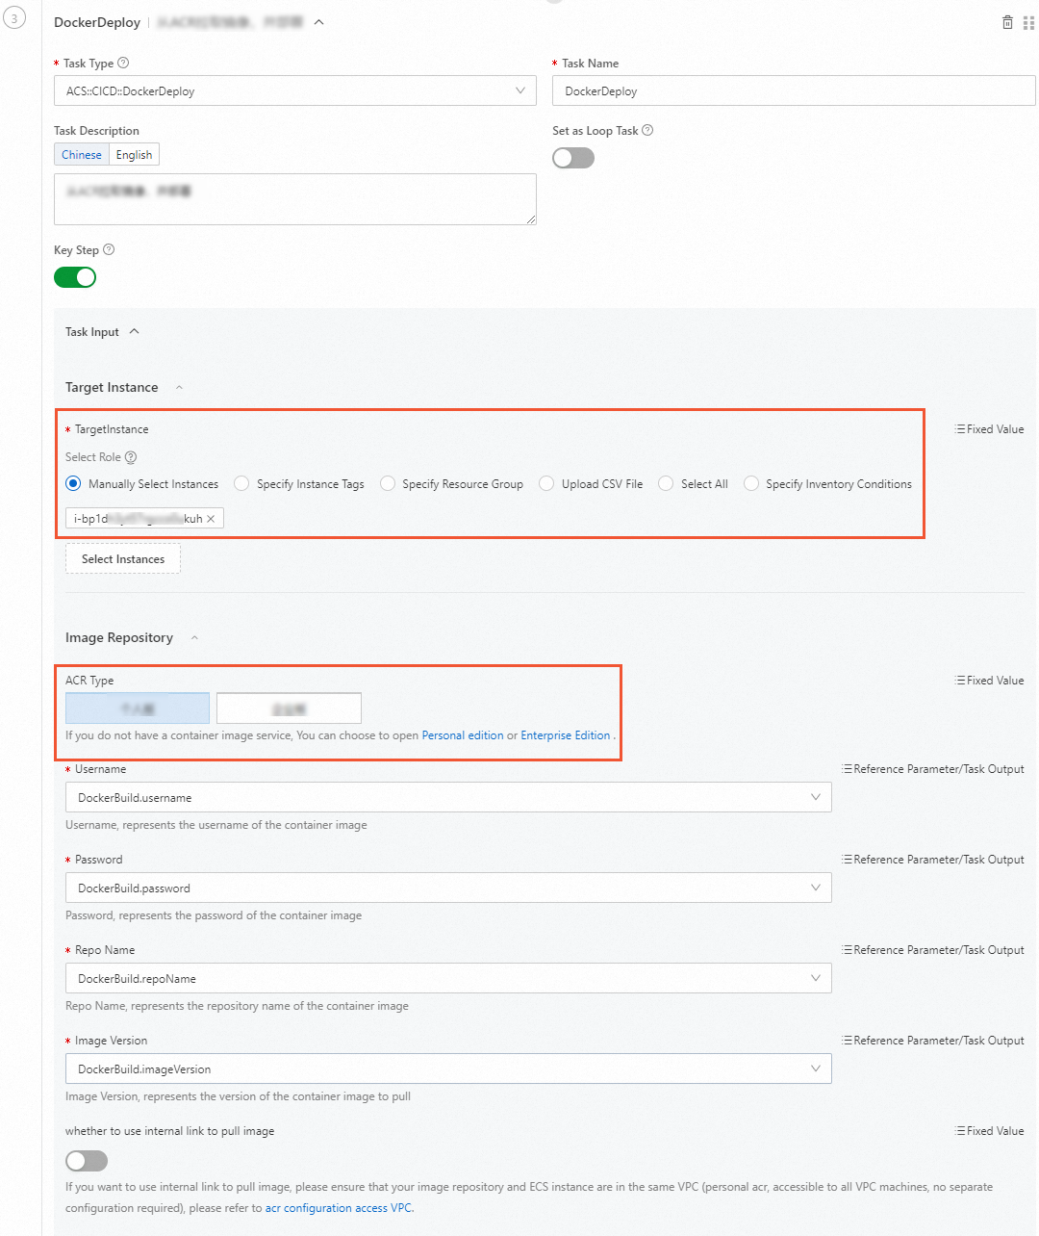Click the Select Role help icon
This screenshot has width=1039, height=1236.
(131, 457)
